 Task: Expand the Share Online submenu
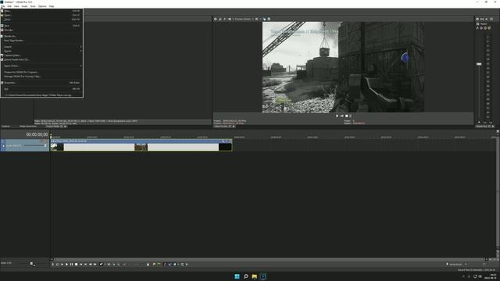coord(42,66)
